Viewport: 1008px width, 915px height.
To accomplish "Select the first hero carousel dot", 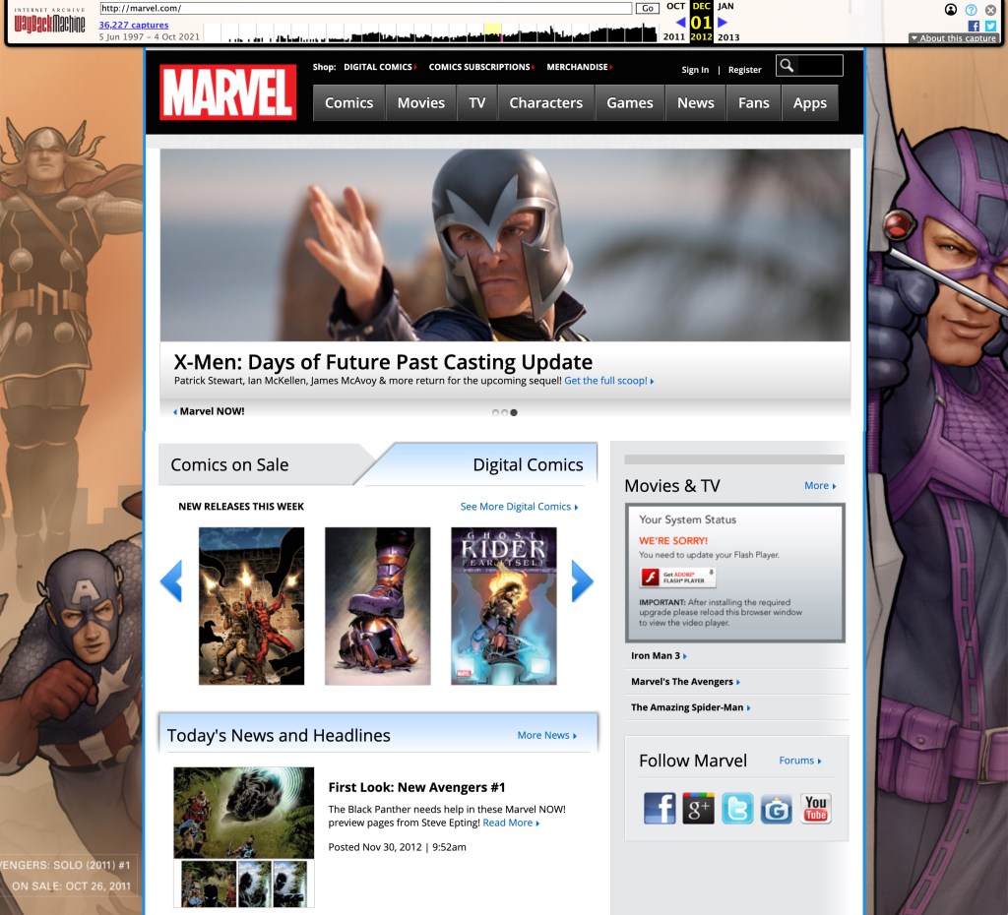I will click(x=495, y=412).
